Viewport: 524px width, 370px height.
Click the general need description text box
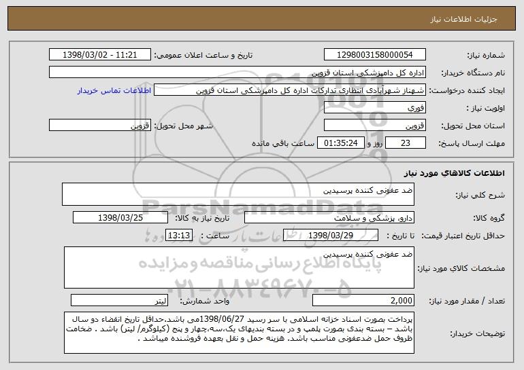coord(238,194)
